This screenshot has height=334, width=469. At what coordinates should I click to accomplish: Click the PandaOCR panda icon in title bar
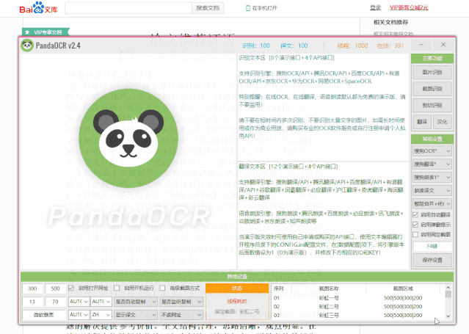pos(27,46)
